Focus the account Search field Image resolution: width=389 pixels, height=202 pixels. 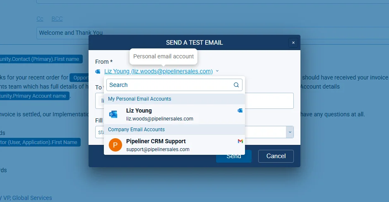pos(174,85)
